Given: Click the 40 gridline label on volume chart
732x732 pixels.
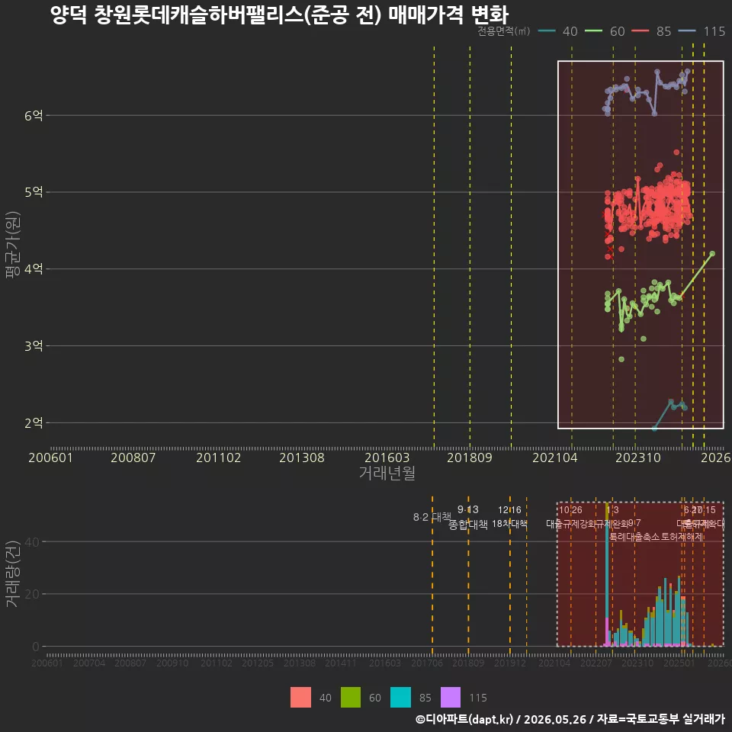Looking at the screenshot, I should point(33,542).
